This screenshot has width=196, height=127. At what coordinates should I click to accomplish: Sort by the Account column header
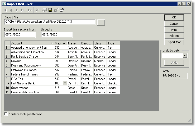pos(32,43)
